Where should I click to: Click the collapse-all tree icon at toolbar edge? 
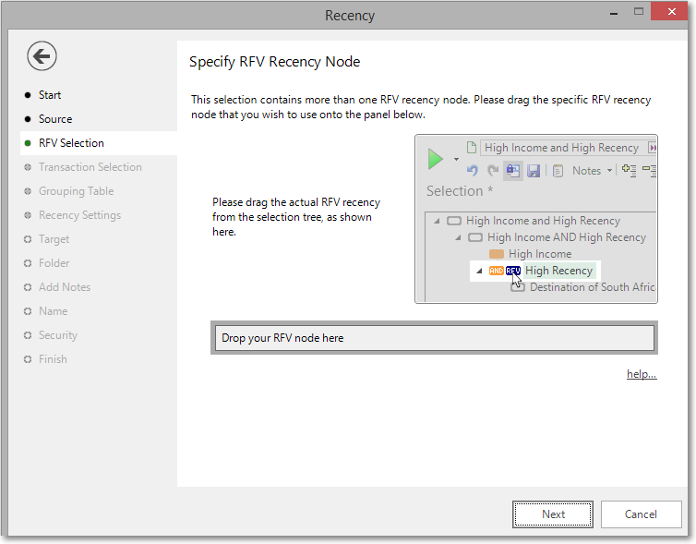coord(650,171)
